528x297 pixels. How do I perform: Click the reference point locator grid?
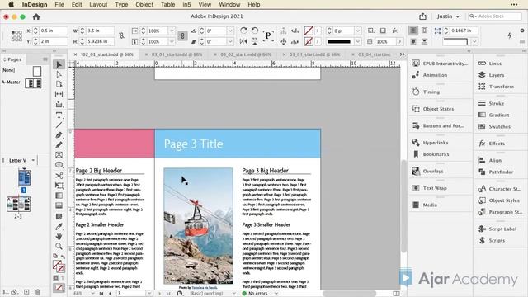point(16,35)
